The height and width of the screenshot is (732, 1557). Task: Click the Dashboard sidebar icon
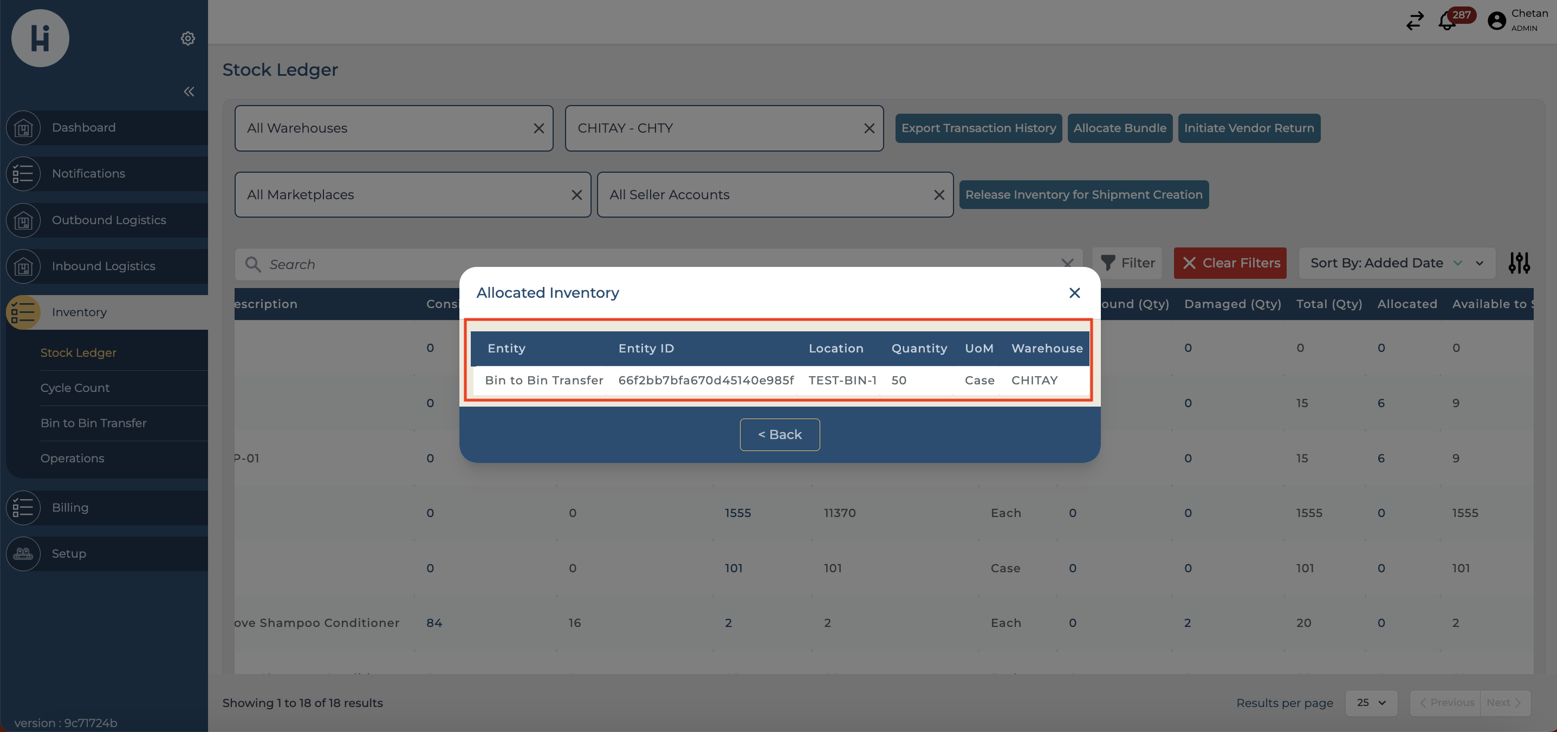23,128
